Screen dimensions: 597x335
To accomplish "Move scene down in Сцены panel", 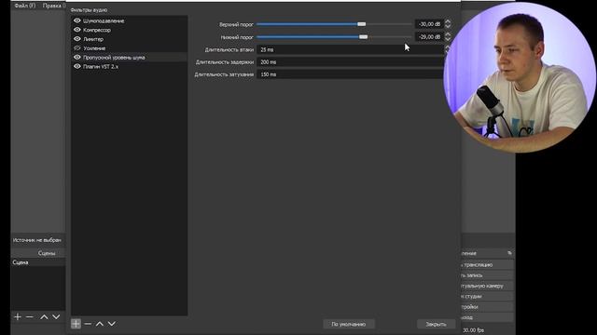I will 56,316.
